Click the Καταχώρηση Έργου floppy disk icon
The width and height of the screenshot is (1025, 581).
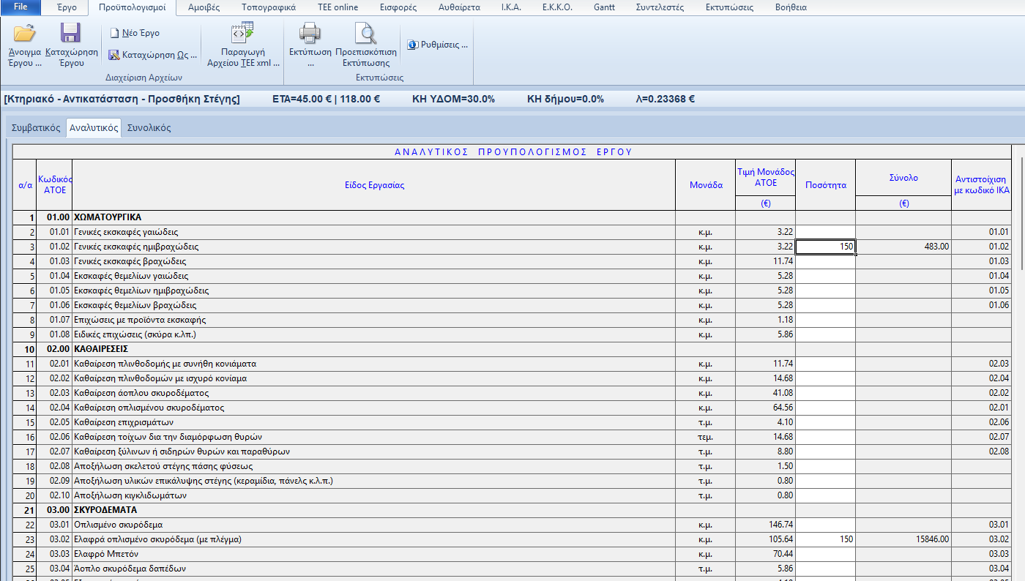tap(71, 34)
